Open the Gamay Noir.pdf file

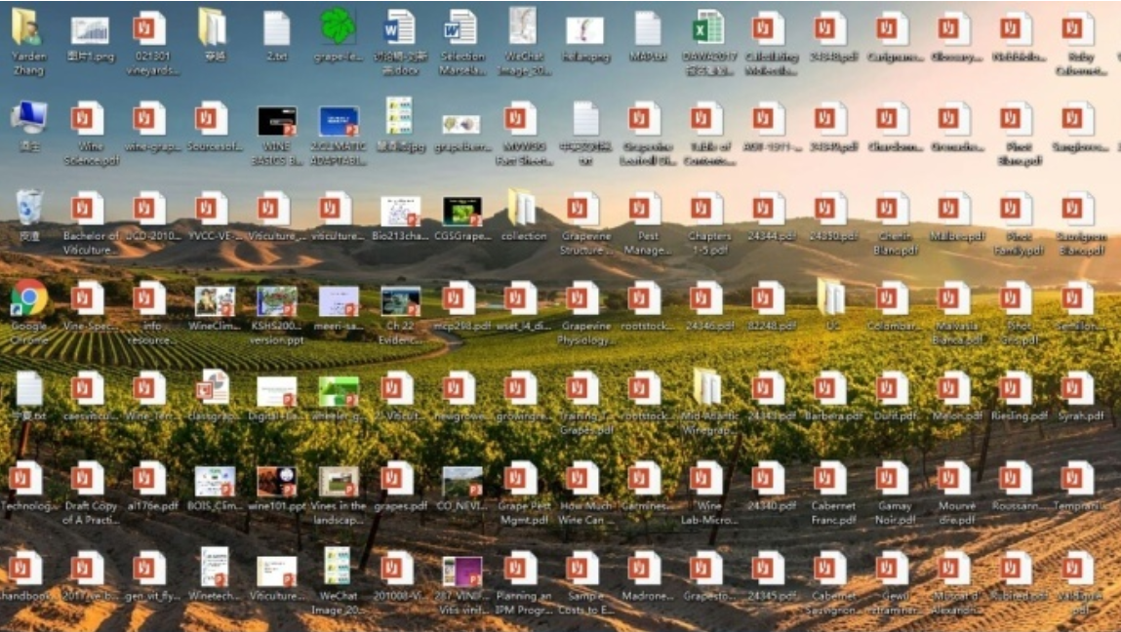point(893,479)
